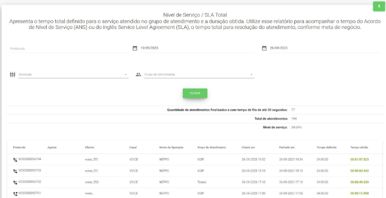The width and height of the screenshot is (386, 198).
Task: Click Total de atendimentos value 194
Action: click(x=294, y=118)
